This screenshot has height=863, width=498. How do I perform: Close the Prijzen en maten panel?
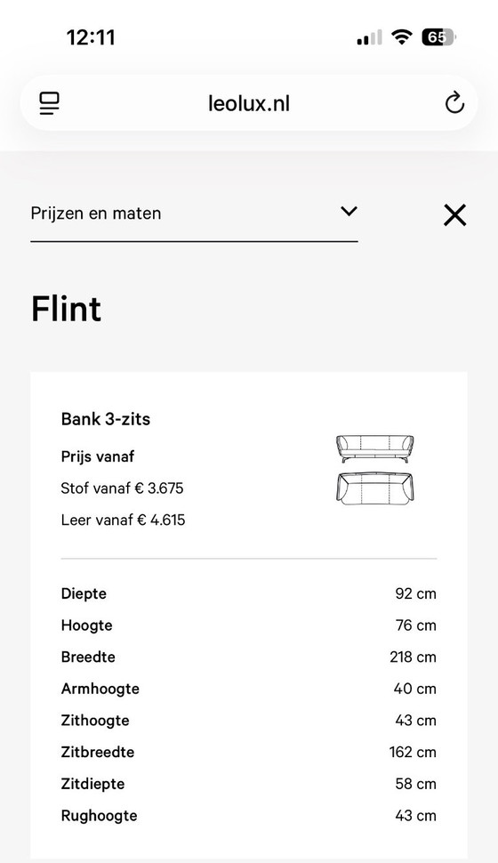tap(454, 214)
